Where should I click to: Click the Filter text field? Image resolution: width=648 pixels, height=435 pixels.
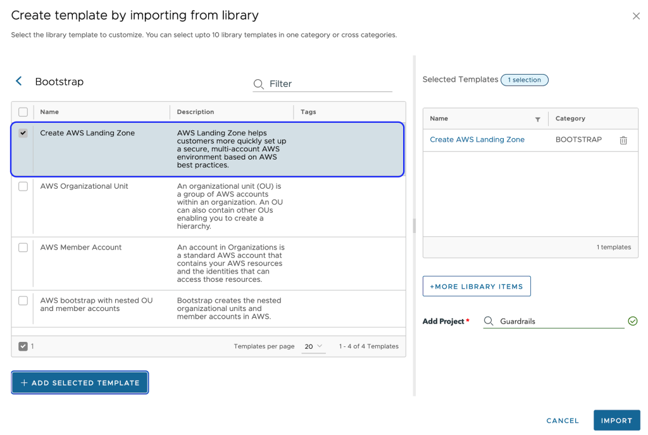click(329, 84)
